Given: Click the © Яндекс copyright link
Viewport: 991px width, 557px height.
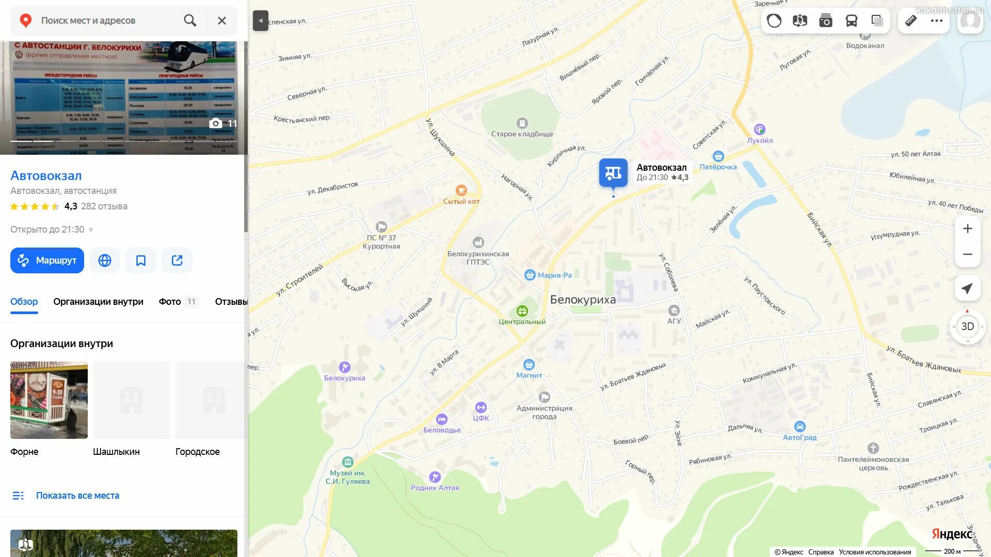Looking at the screenshot, I should 789,552.
